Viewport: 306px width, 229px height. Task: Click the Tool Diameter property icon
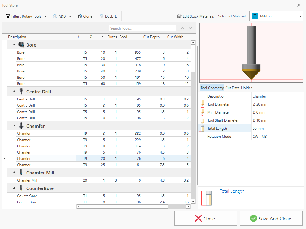click(x=202, y=104)
